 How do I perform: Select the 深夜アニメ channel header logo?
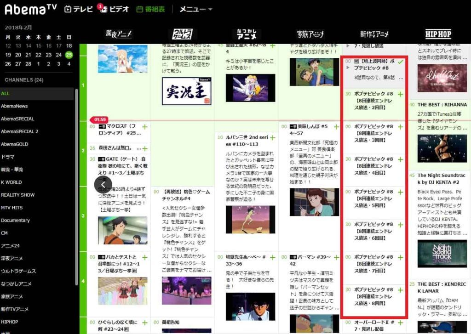[x=118, y=34]
